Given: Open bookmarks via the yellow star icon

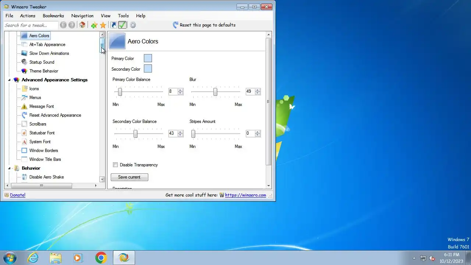Looking at the screenshot, I should tap(103, 25).
